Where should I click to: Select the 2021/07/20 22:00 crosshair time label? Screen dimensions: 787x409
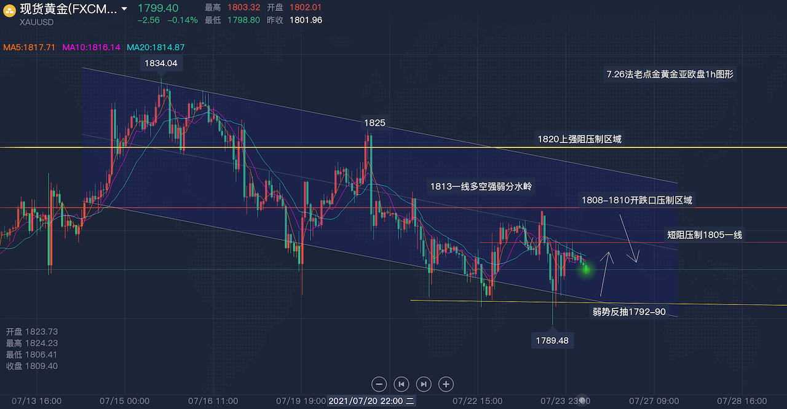point(371,401)
